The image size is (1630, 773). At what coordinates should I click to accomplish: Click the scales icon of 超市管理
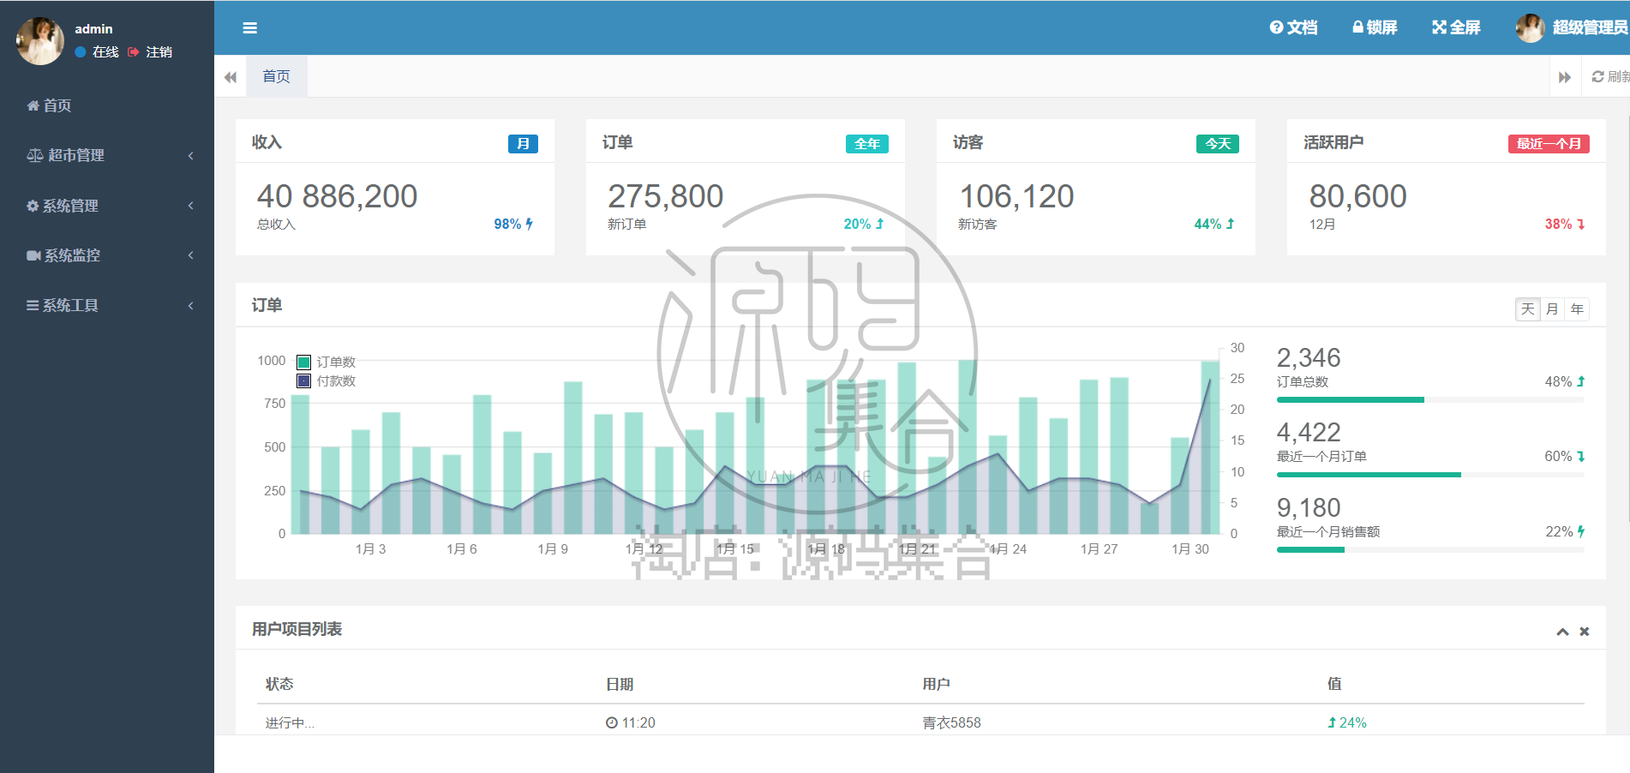click(x=34, y=155)
